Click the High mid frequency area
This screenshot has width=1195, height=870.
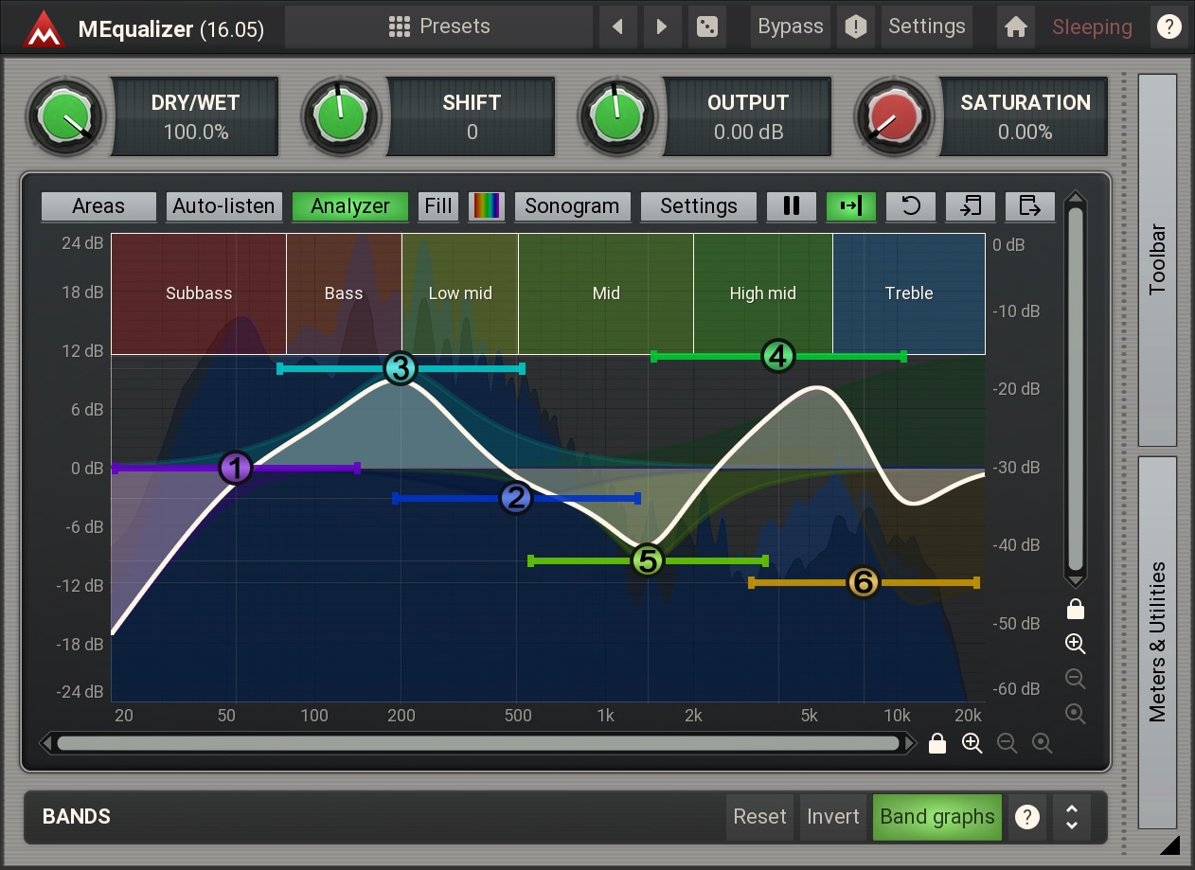click(763, 293)
